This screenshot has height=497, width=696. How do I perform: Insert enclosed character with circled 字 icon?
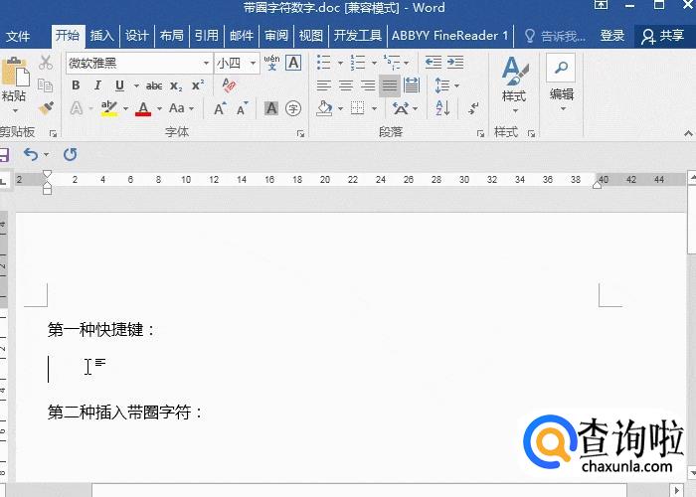click(293, 108)
